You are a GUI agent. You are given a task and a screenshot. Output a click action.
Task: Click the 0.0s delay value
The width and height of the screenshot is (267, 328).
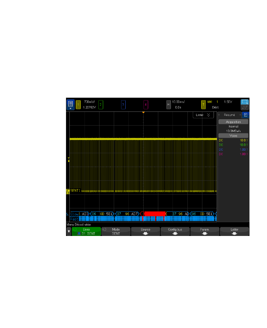[x=178, y=107]
